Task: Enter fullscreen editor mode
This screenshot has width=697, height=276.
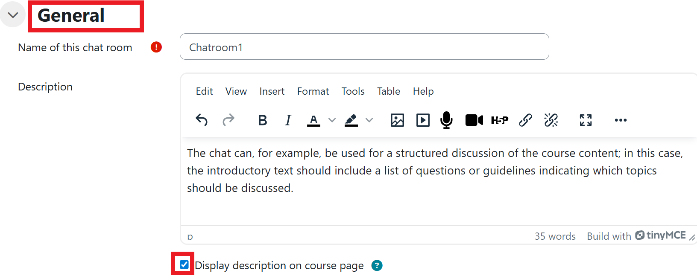Action: click(586, 120)
